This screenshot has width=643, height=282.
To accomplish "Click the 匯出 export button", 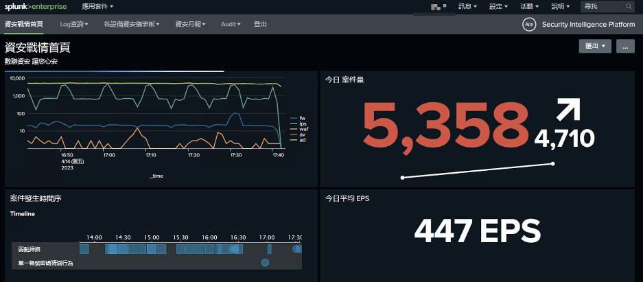I will tap(595, 47).
